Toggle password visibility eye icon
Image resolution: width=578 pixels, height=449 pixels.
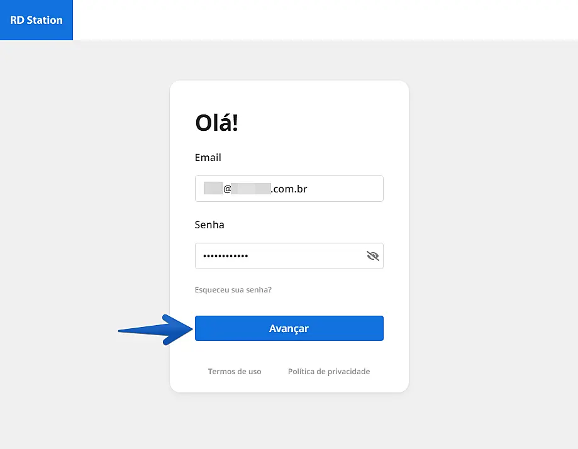(x=373, y=256)
